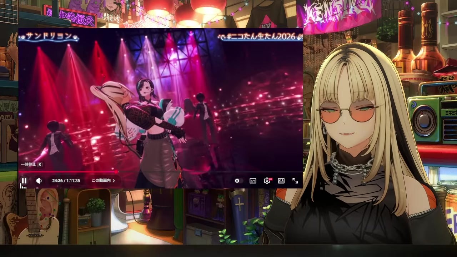Click the #ニコたん生たん2026 hashtag banner
This screenshot has height=257, width=457.
click(261, 36)
